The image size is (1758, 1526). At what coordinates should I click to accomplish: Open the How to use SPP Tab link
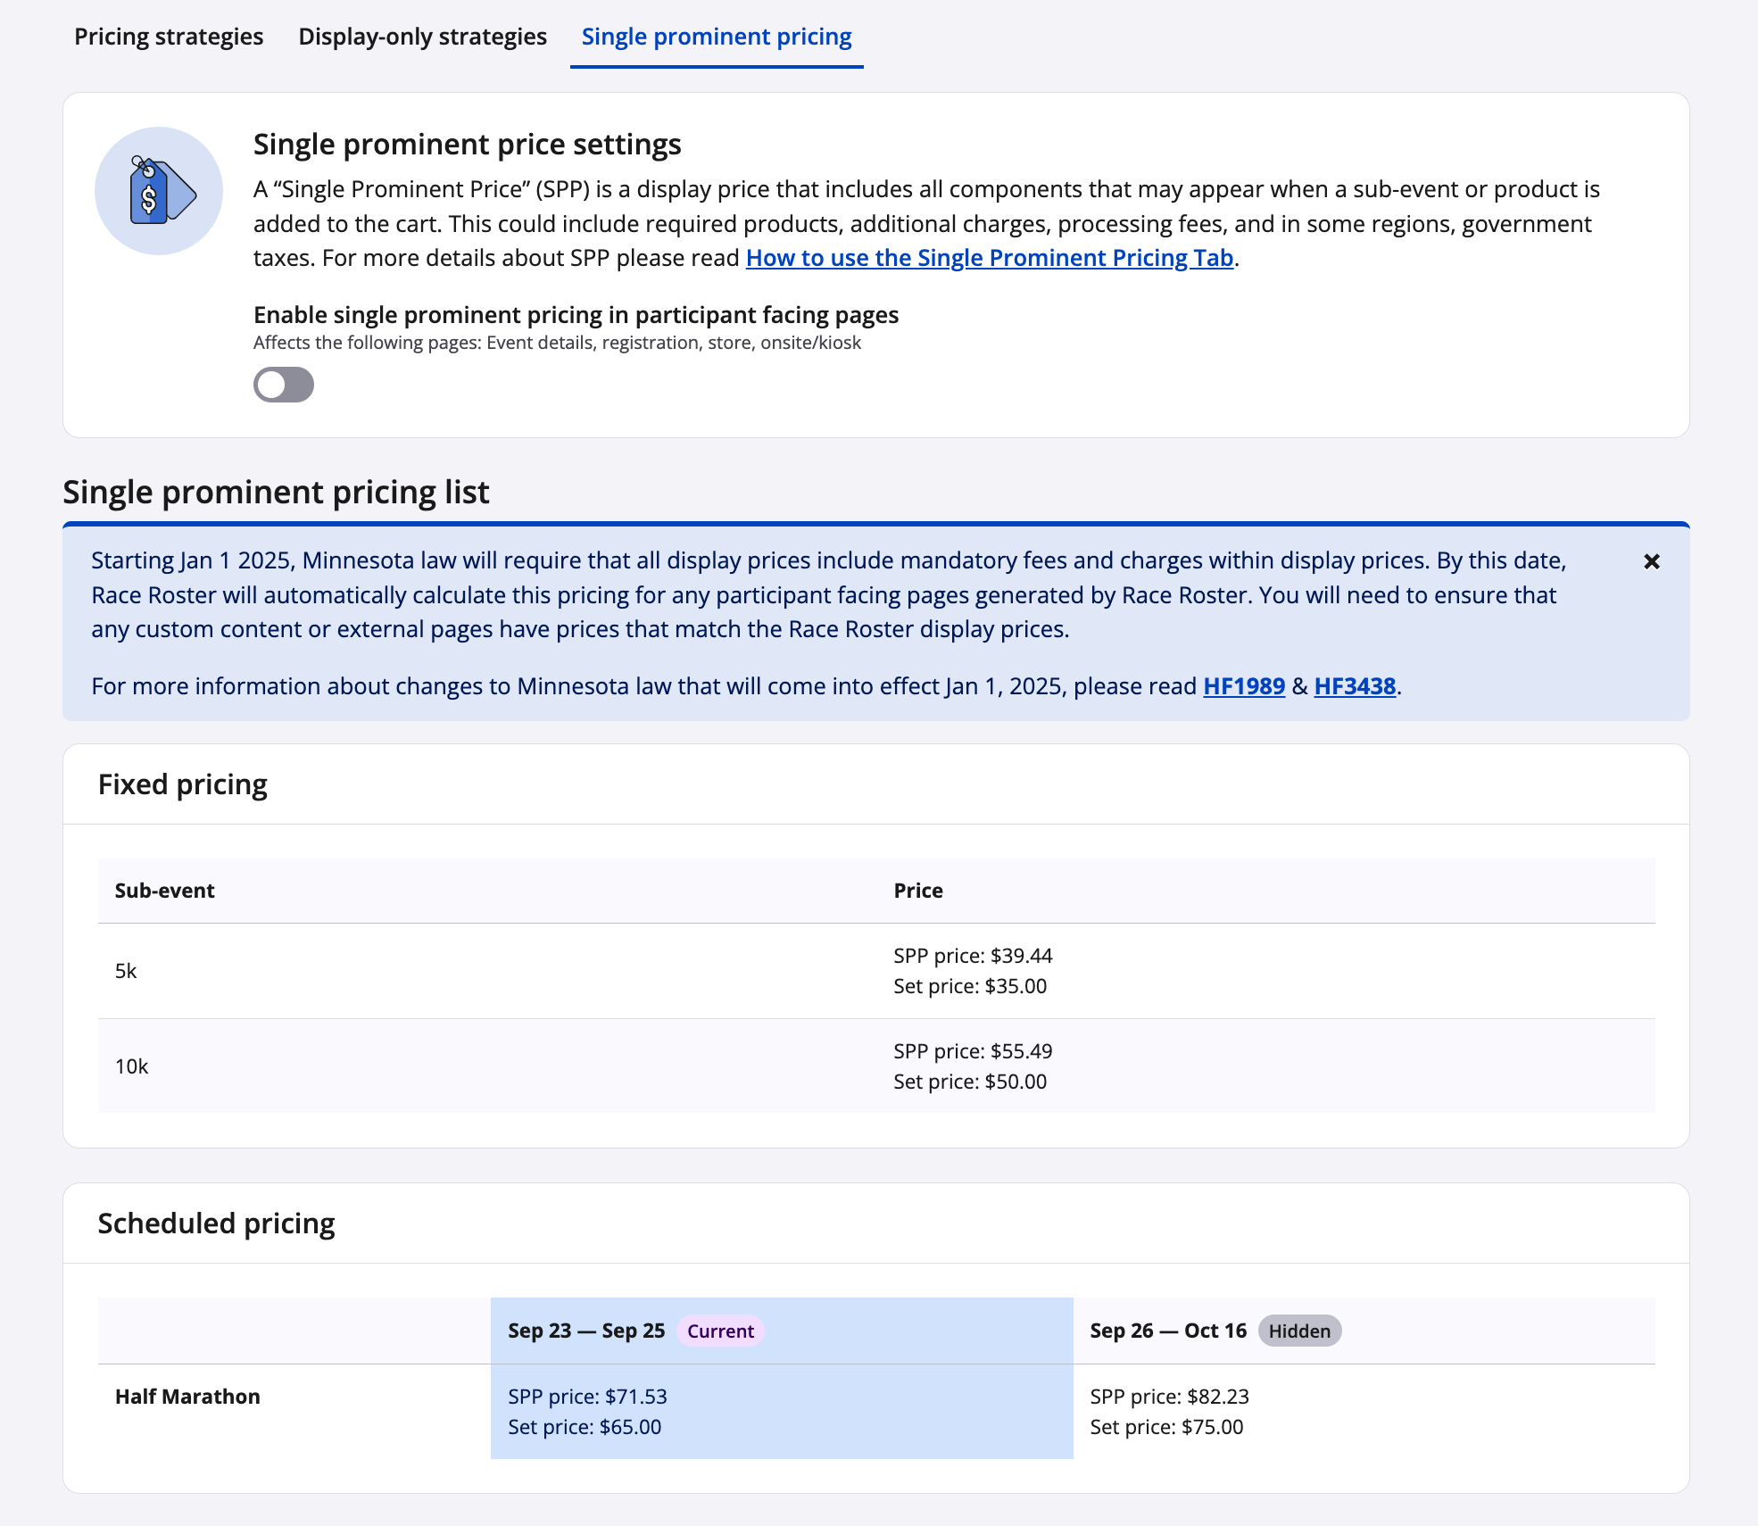[989, 258]
